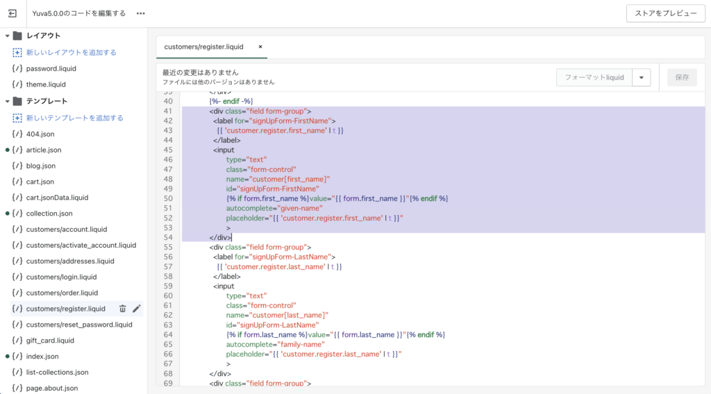
Task: Open the three-dots more actions menu
Action: tap(140, 14)
